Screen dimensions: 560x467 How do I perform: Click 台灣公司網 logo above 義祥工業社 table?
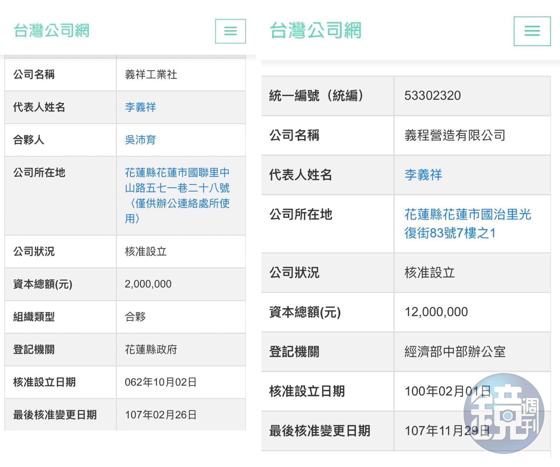point(51,30)
